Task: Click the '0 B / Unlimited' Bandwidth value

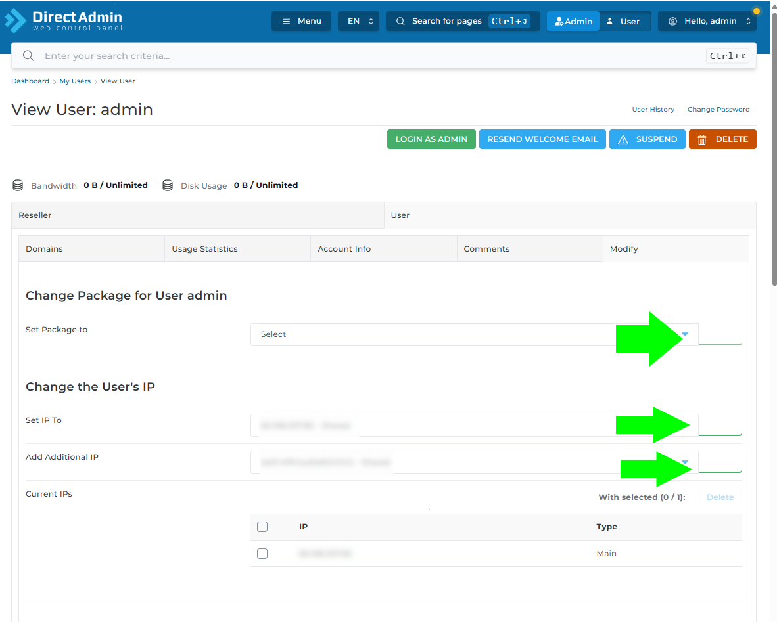Action: click(x=116, y=185)
